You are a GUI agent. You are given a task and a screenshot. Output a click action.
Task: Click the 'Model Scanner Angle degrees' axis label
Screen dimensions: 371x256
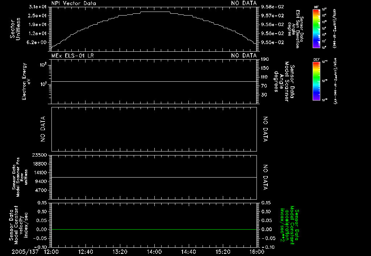tap(284, 82)
